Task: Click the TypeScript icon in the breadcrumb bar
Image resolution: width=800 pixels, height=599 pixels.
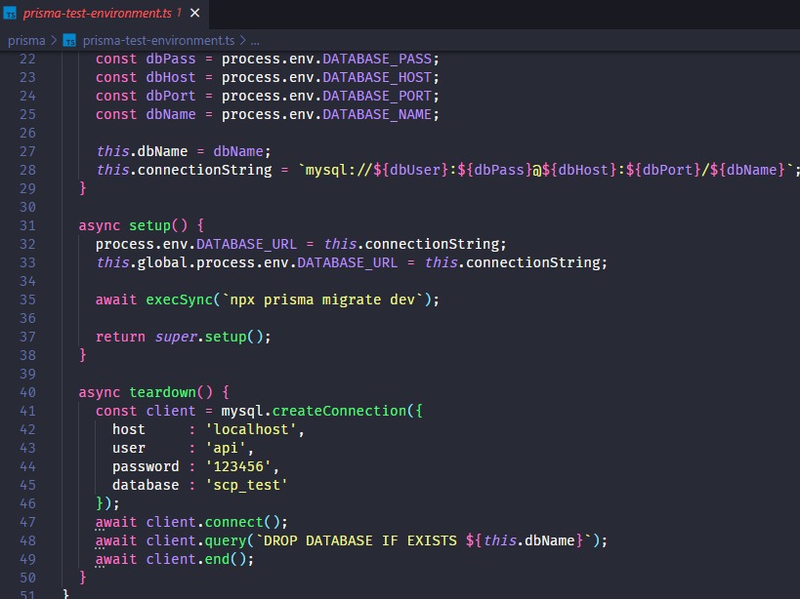Action: tap(66, 40)
